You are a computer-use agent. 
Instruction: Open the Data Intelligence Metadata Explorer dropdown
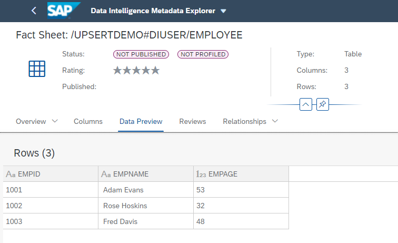click(223, 11)
